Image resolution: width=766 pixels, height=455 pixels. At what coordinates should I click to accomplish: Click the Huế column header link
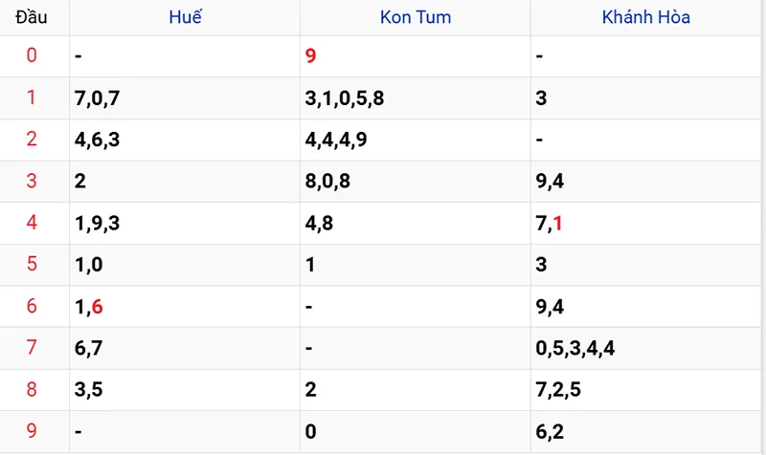coord(185,17)
